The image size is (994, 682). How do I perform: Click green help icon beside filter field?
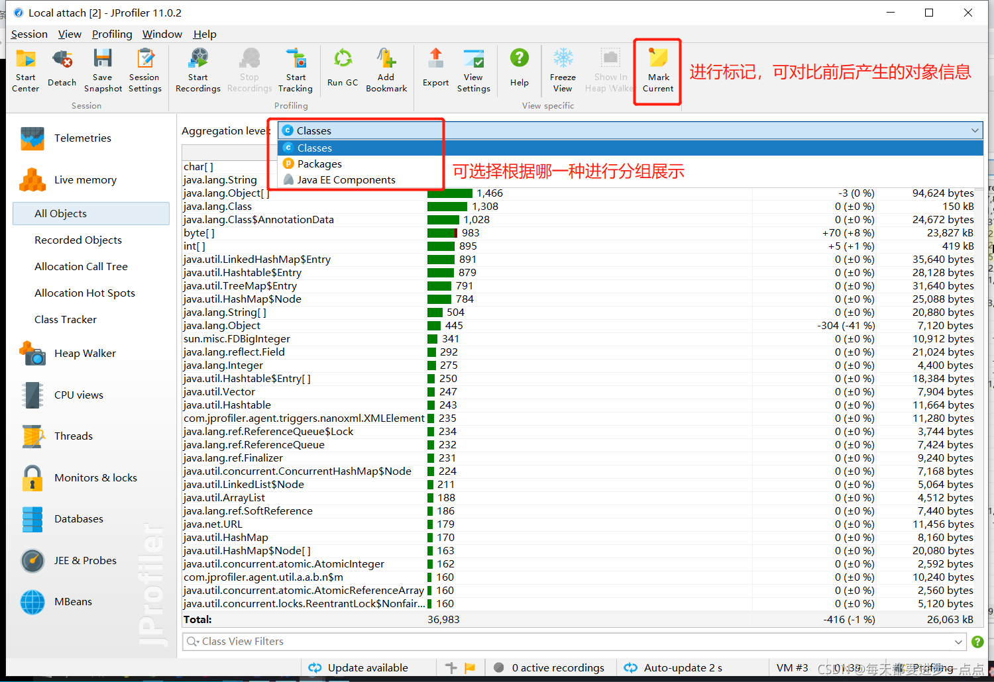[x=977, y=642]
